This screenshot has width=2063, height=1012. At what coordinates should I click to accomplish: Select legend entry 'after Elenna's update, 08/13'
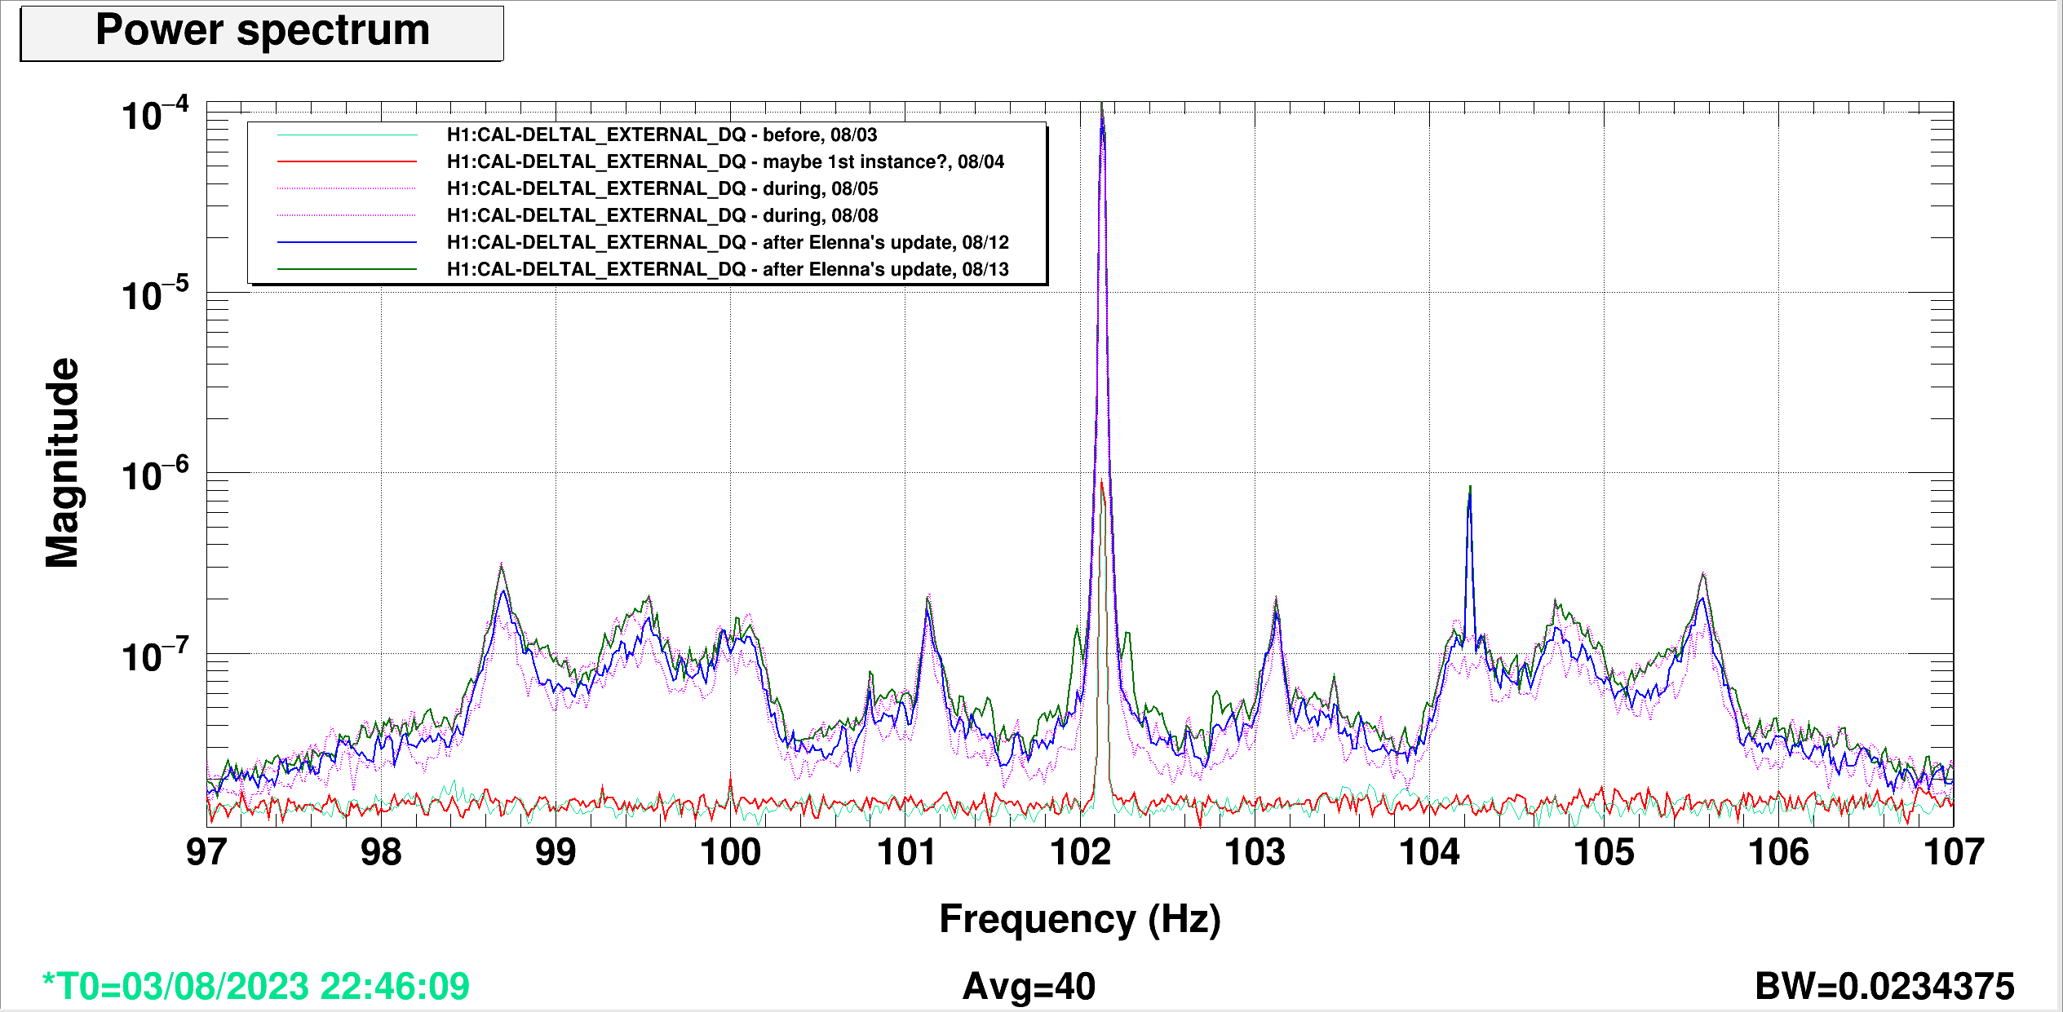point(728,269)
